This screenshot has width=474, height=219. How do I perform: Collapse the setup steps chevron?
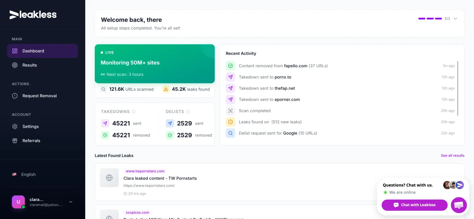tap(455, 19)
